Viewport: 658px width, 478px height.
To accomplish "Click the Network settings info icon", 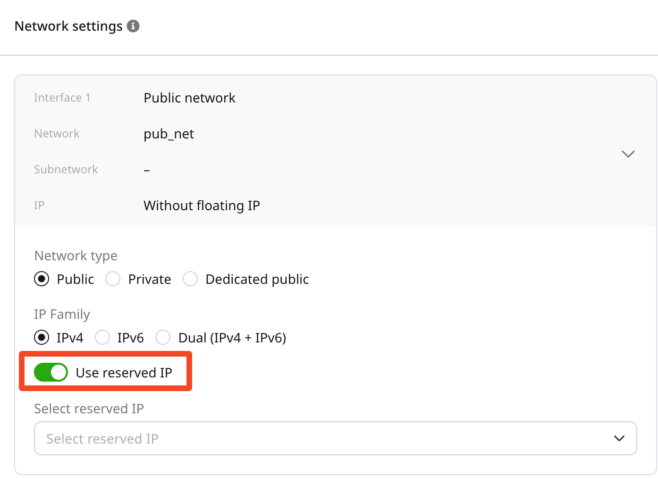I will coord(133,26).
